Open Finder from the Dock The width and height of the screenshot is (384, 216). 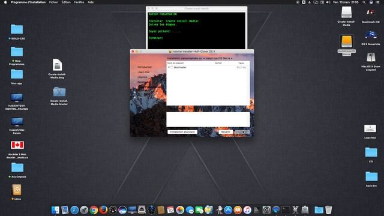tap(55, 210)
